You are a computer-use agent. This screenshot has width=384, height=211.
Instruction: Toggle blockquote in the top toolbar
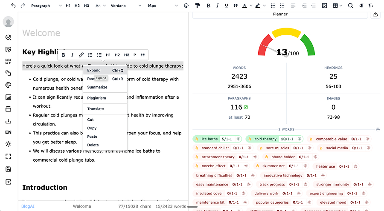coord(236,6)
